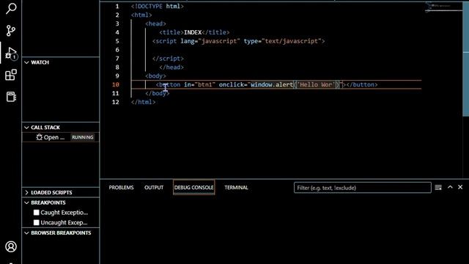This screenshot has width=469, height=264.
Task: Open the Source Control view
Action: pyautogui.click(x=11, y=31)
